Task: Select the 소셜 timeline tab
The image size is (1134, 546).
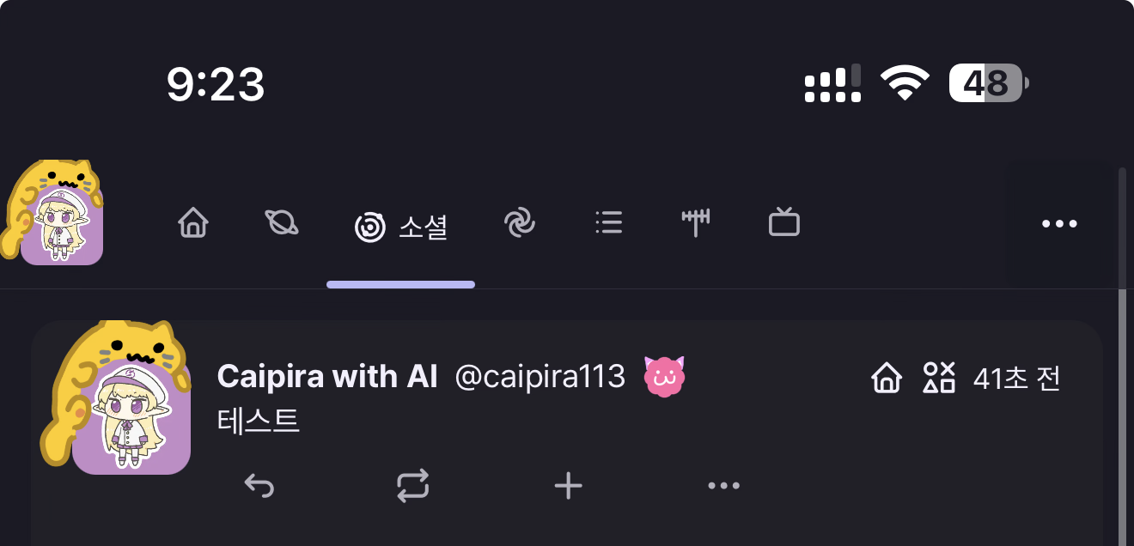Action: [x=401, y=227]
